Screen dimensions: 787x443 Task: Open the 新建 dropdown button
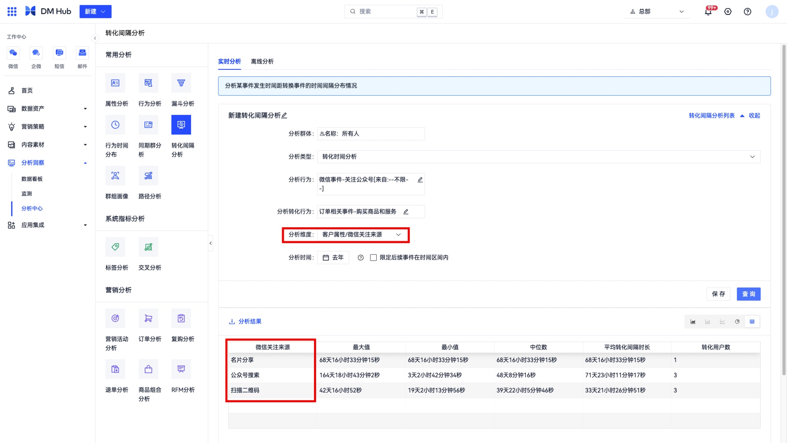click(x=95, y=11)
